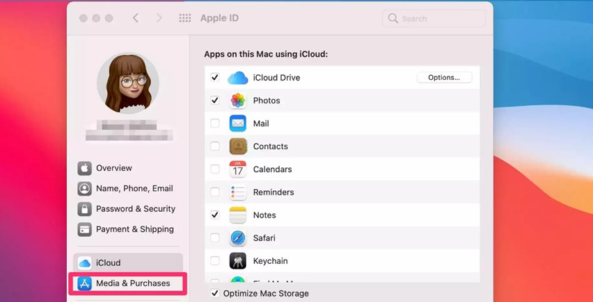Toggle the Optimize Mac Storage checkbox
593x302 pixels.
pyautogui.click(x=215, y=294)
